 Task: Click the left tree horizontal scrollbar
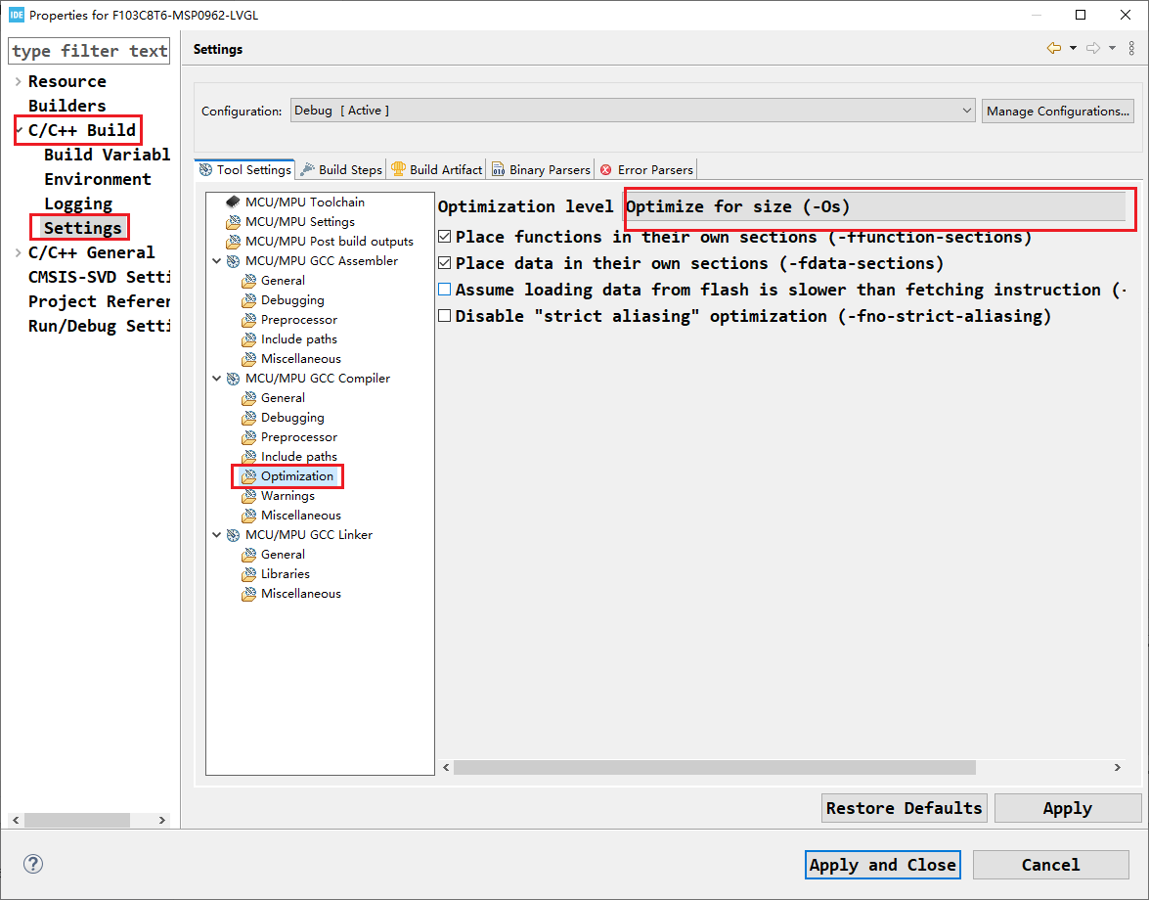point(77,820)
